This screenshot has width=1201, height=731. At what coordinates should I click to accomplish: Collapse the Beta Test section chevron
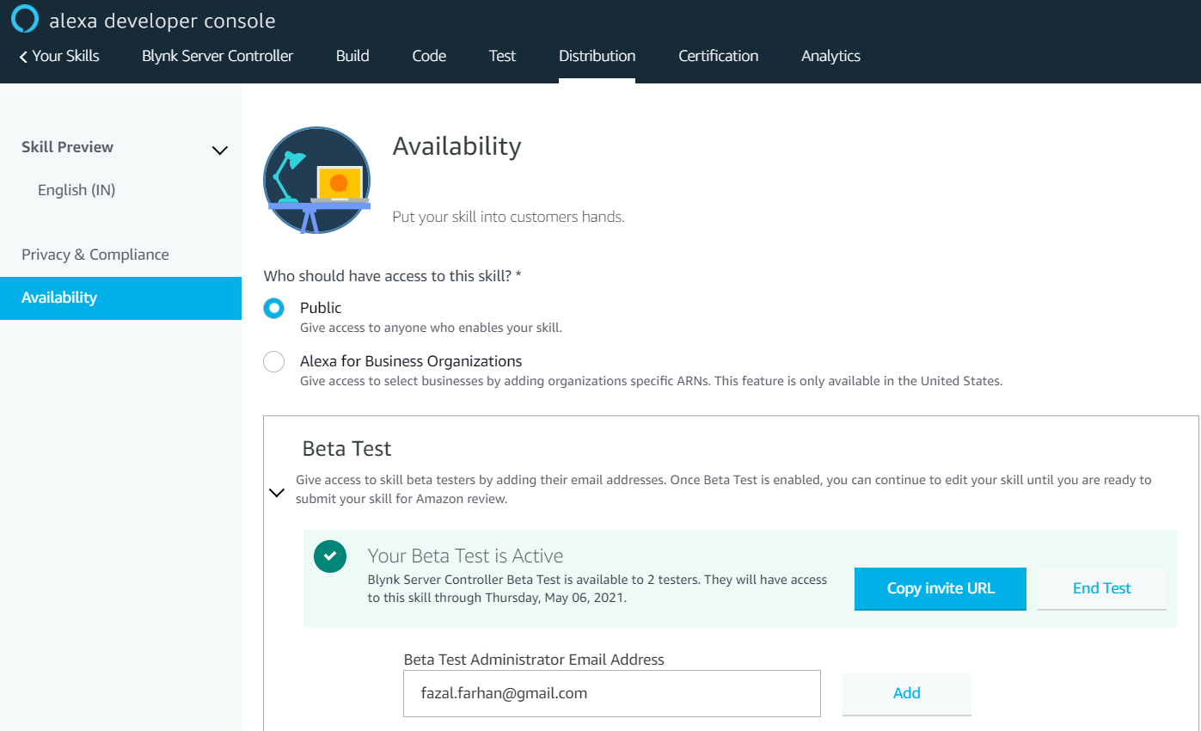pos(277,493)
